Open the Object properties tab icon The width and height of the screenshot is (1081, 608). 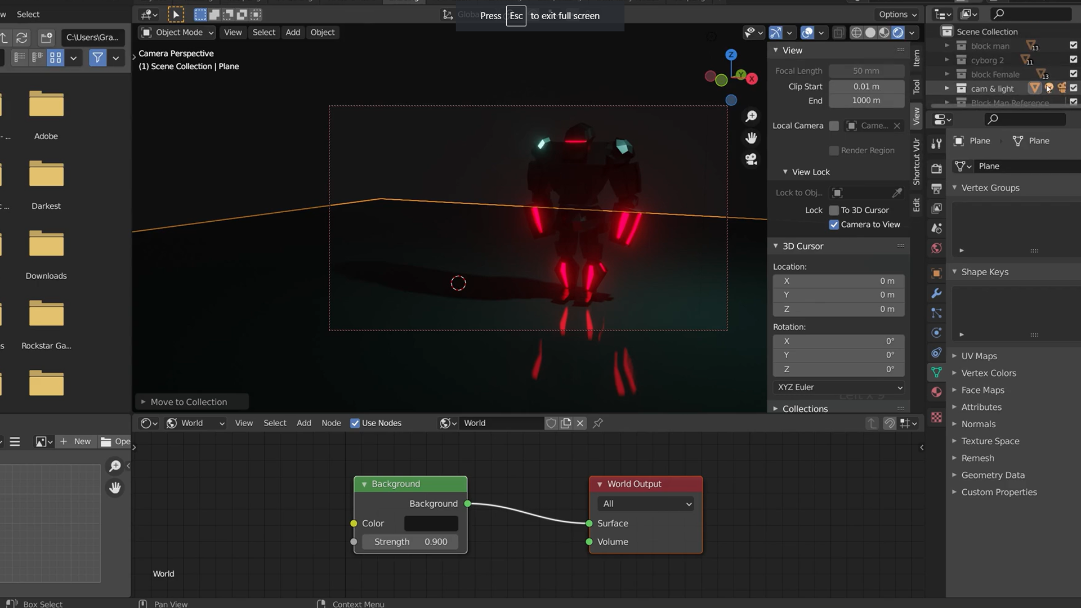coord(936,273)
